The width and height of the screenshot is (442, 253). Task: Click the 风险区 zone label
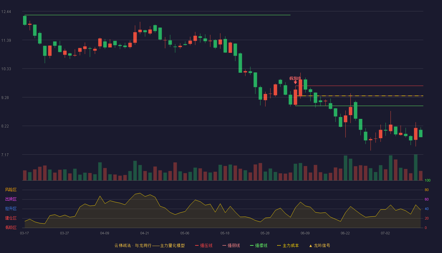click(x=11, y=190)
